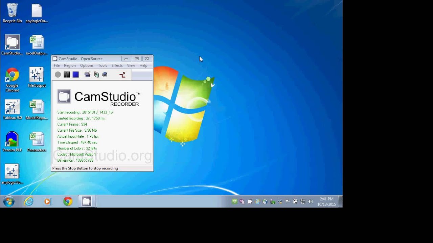
Task: Open Google Chrome from the taskbar
Action: pos(68,201)
